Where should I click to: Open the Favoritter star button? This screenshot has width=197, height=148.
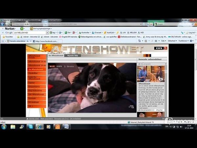8,37
